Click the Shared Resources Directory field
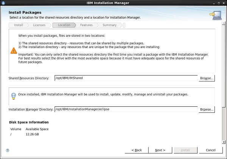 [x=126, y=78]
